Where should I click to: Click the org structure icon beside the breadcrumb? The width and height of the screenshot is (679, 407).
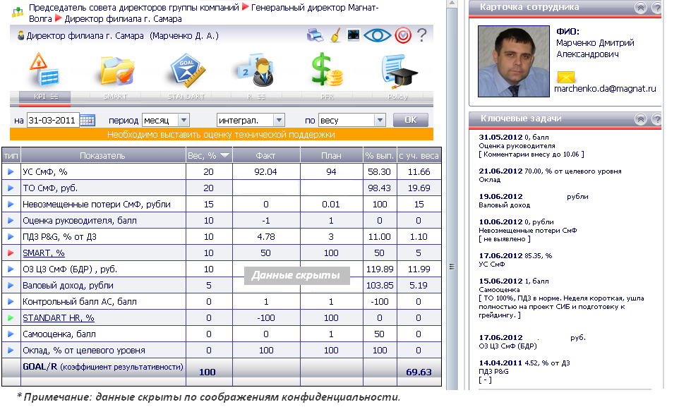[x=18, y=12]
